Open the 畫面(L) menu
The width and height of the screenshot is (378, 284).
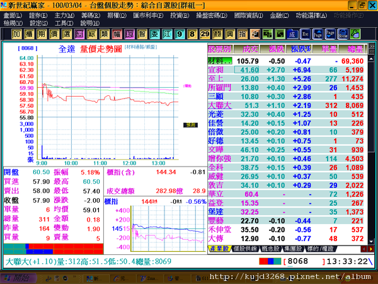tap(13, 16)
